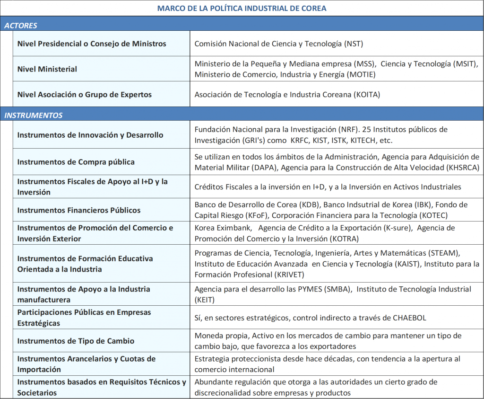
Task: Click the 'Instrumentos de Innovación y Desarrollo' label
Action: tap(90, 135)
